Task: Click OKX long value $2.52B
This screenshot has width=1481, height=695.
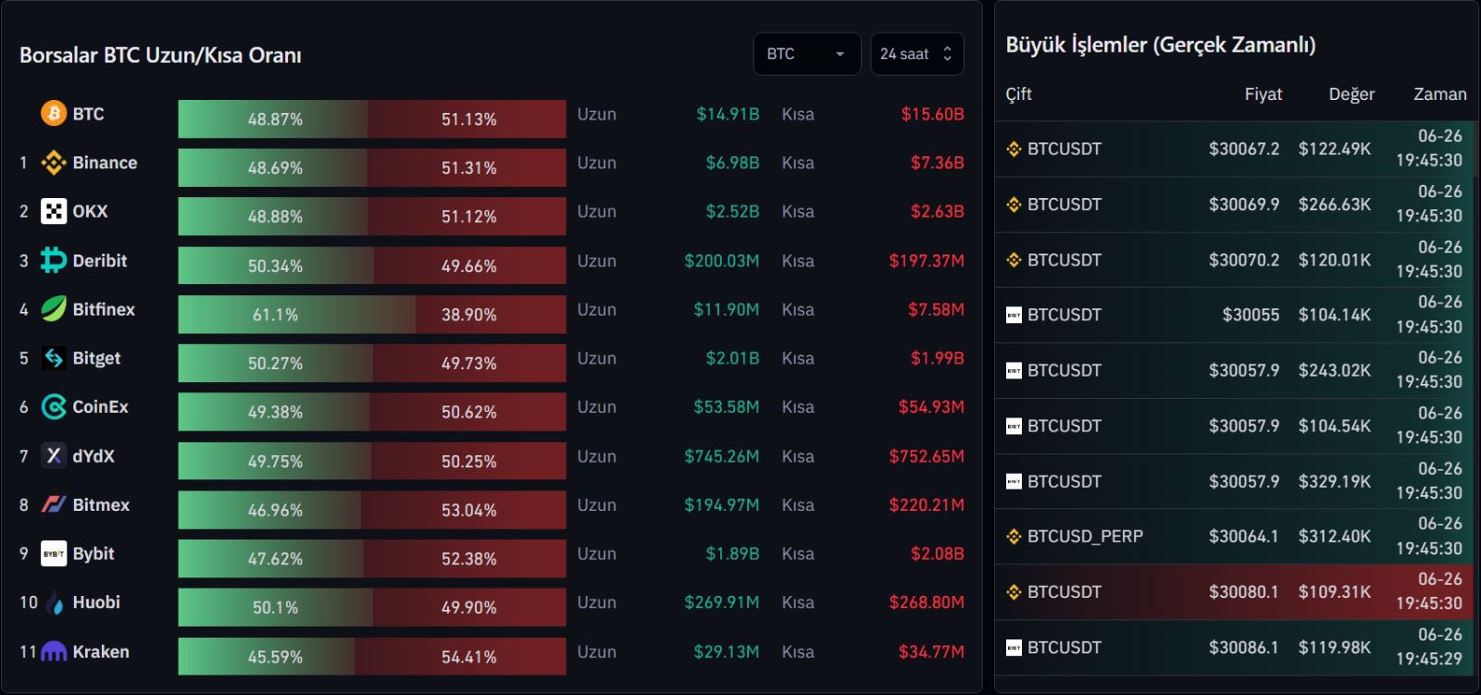Action: 732,212
